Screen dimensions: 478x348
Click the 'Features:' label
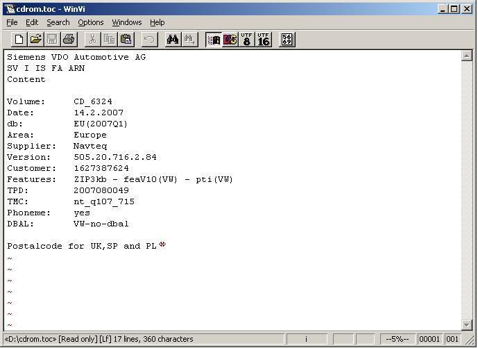click(x=32, y=179)
